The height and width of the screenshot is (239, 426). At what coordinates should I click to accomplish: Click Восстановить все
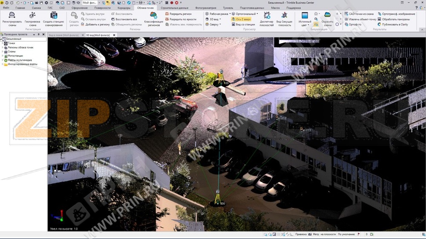[124, 19]
